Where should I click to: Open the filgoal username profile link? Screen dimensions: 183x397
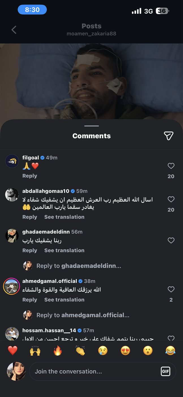(31, 158)
